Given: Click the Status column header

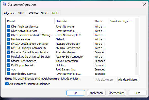Looking at the screenshot, I should coord(101,21).
